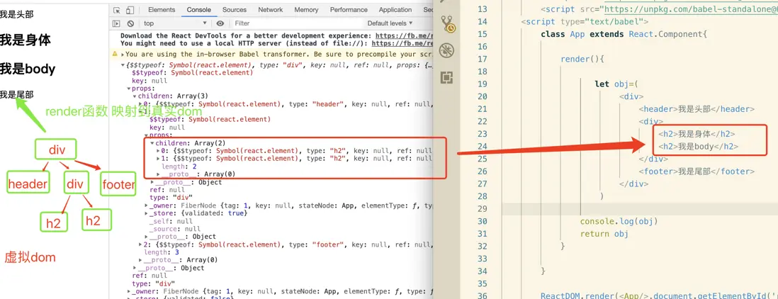Expand the first "h2" child at index 0

tap(158, 151)
